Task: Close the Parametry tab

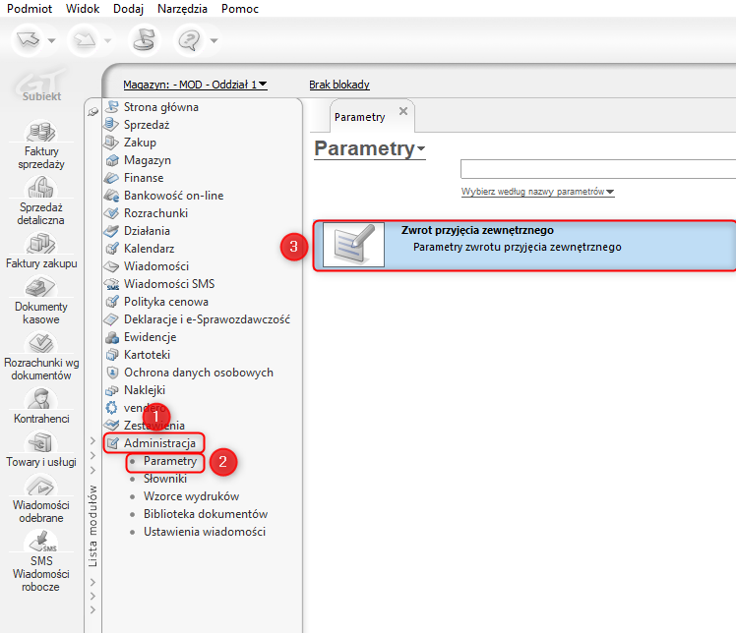Action: [x=403, y=111]
